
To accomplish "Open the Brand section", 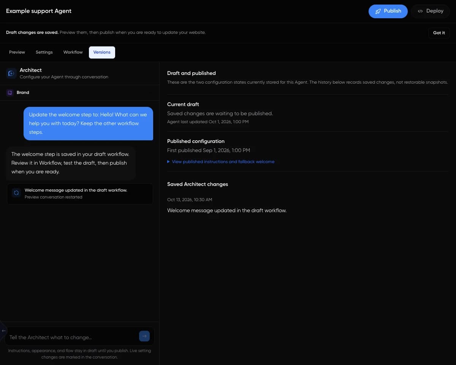I will 79,92.
